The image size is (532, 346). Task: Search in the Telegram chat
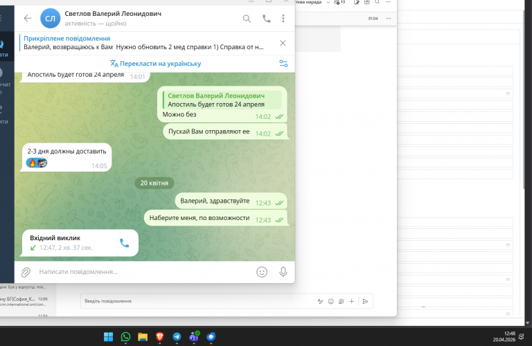[247, 19]
